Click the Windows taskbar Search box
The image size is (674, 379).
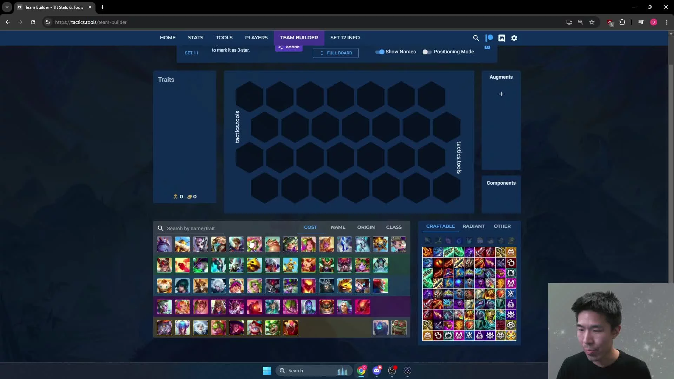point(314,371)
